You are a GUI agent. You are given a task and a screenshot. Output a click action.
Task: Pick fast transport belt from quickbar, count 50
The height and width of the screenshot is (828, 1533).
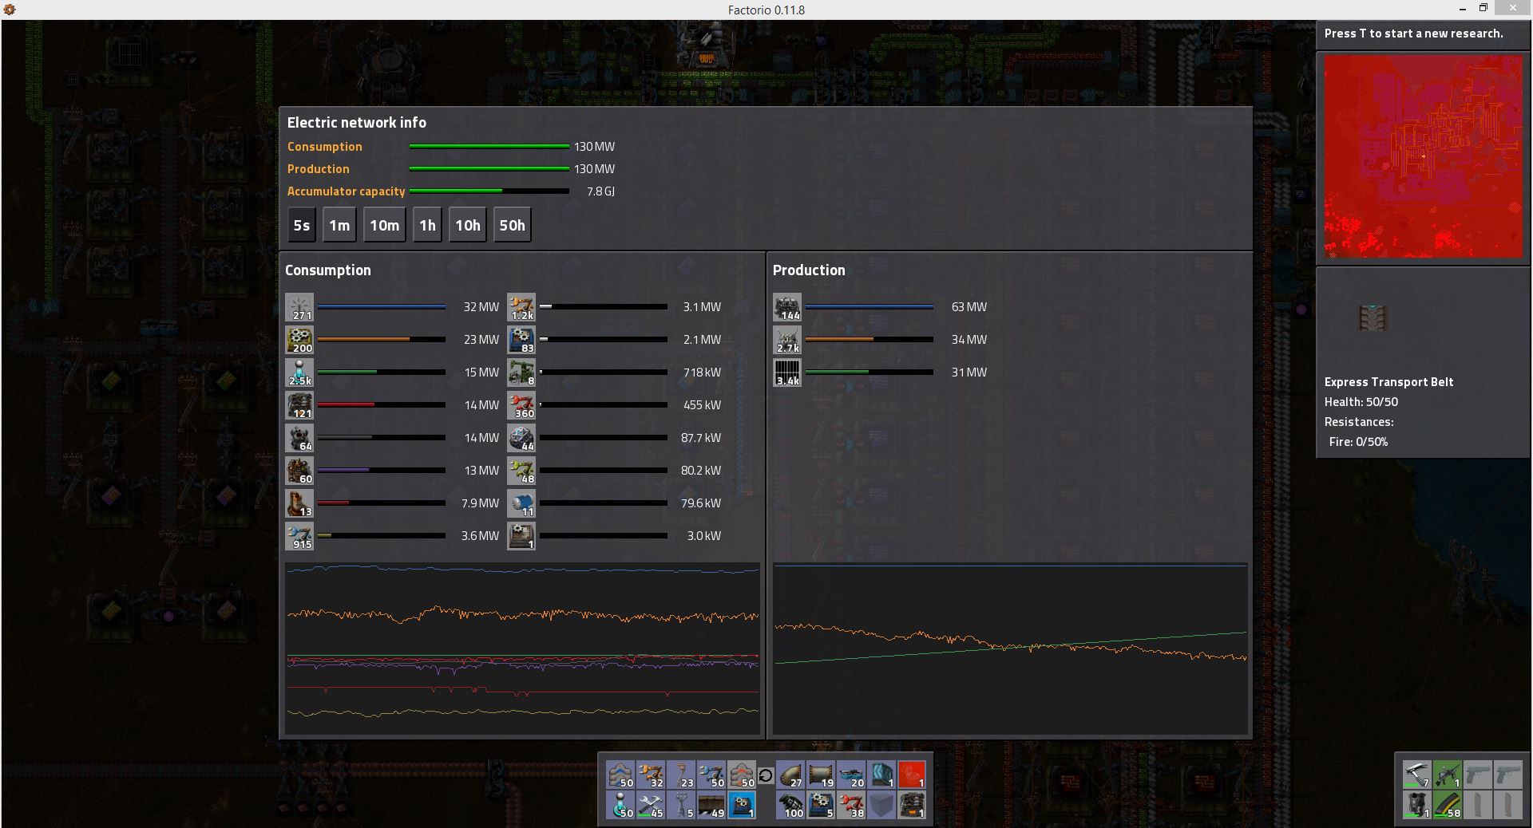620,775
